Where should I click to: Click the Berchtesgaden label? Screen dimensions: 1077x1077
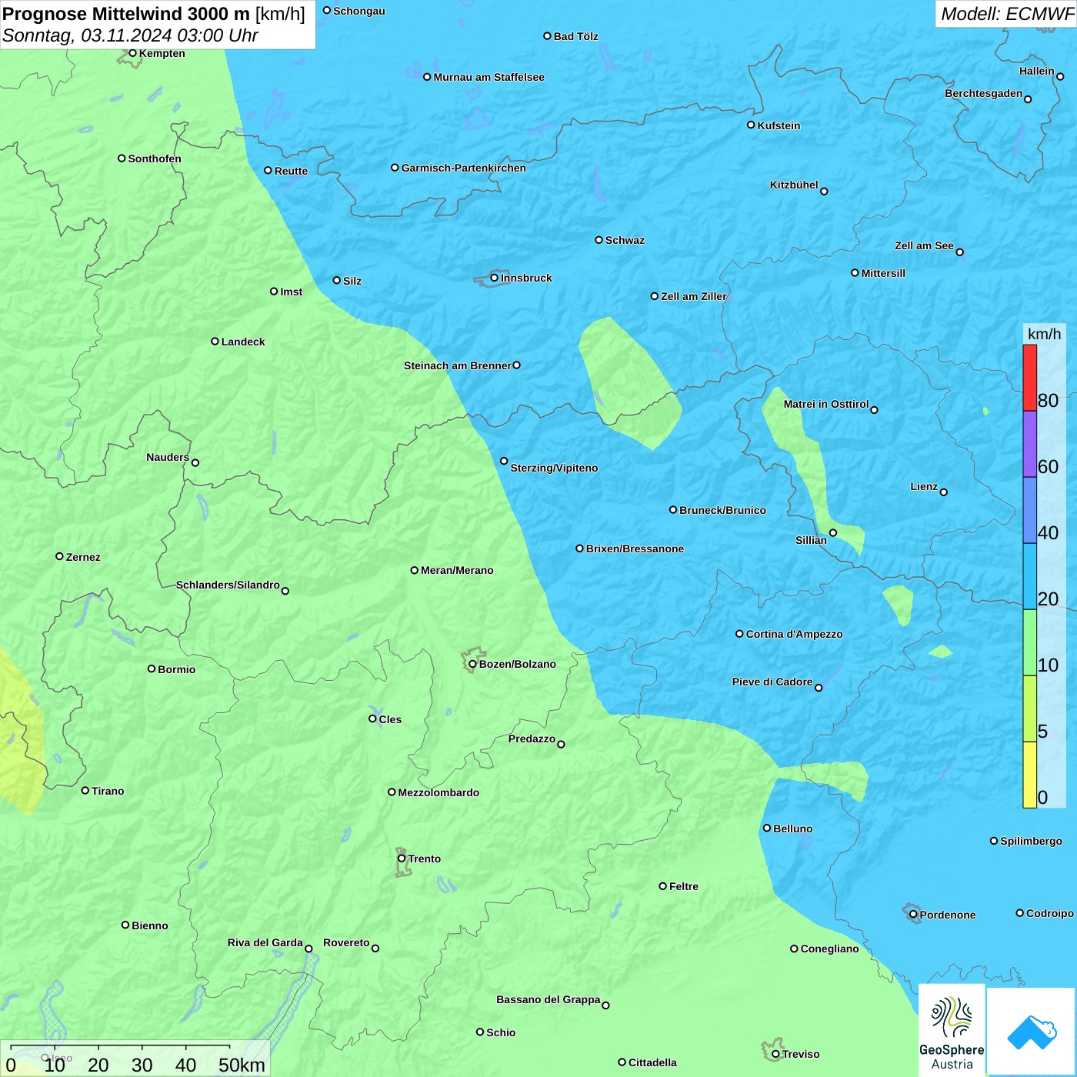click(984, 93)
